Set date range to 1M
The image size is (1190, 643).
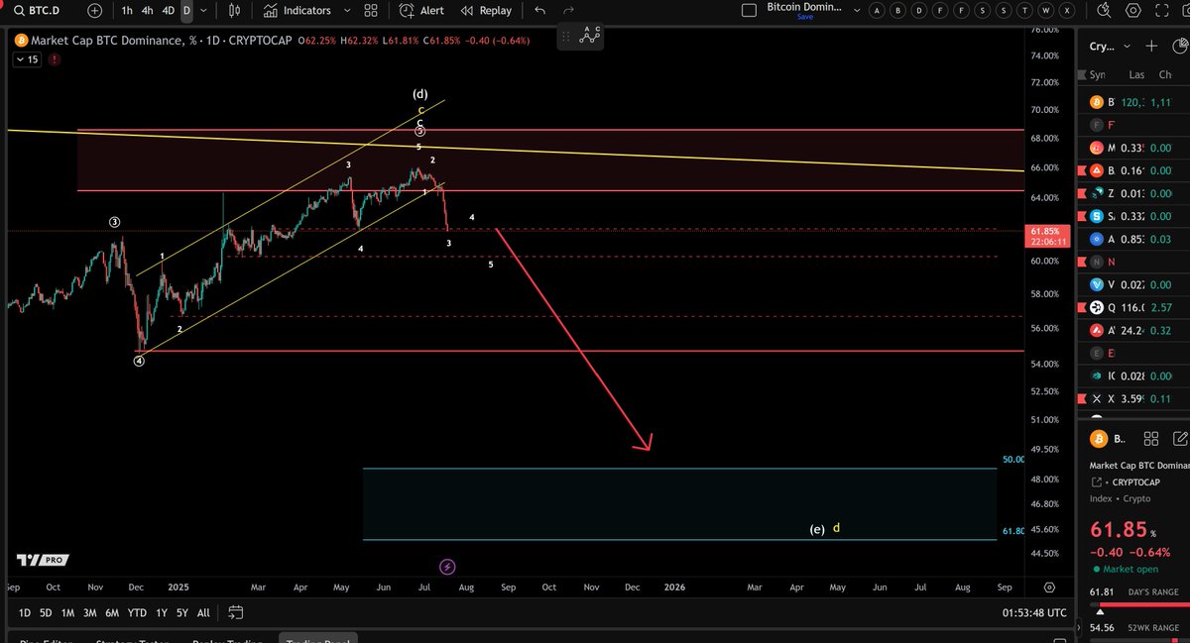coord(67,612)
